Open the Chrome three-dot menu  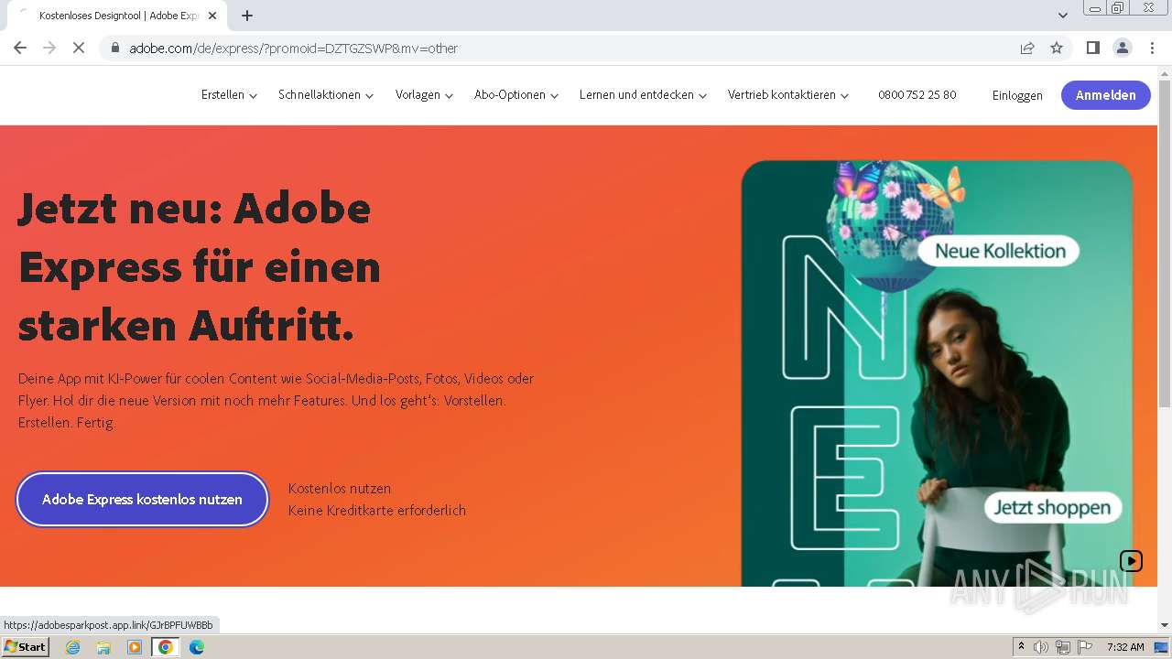click(1152, 49)
